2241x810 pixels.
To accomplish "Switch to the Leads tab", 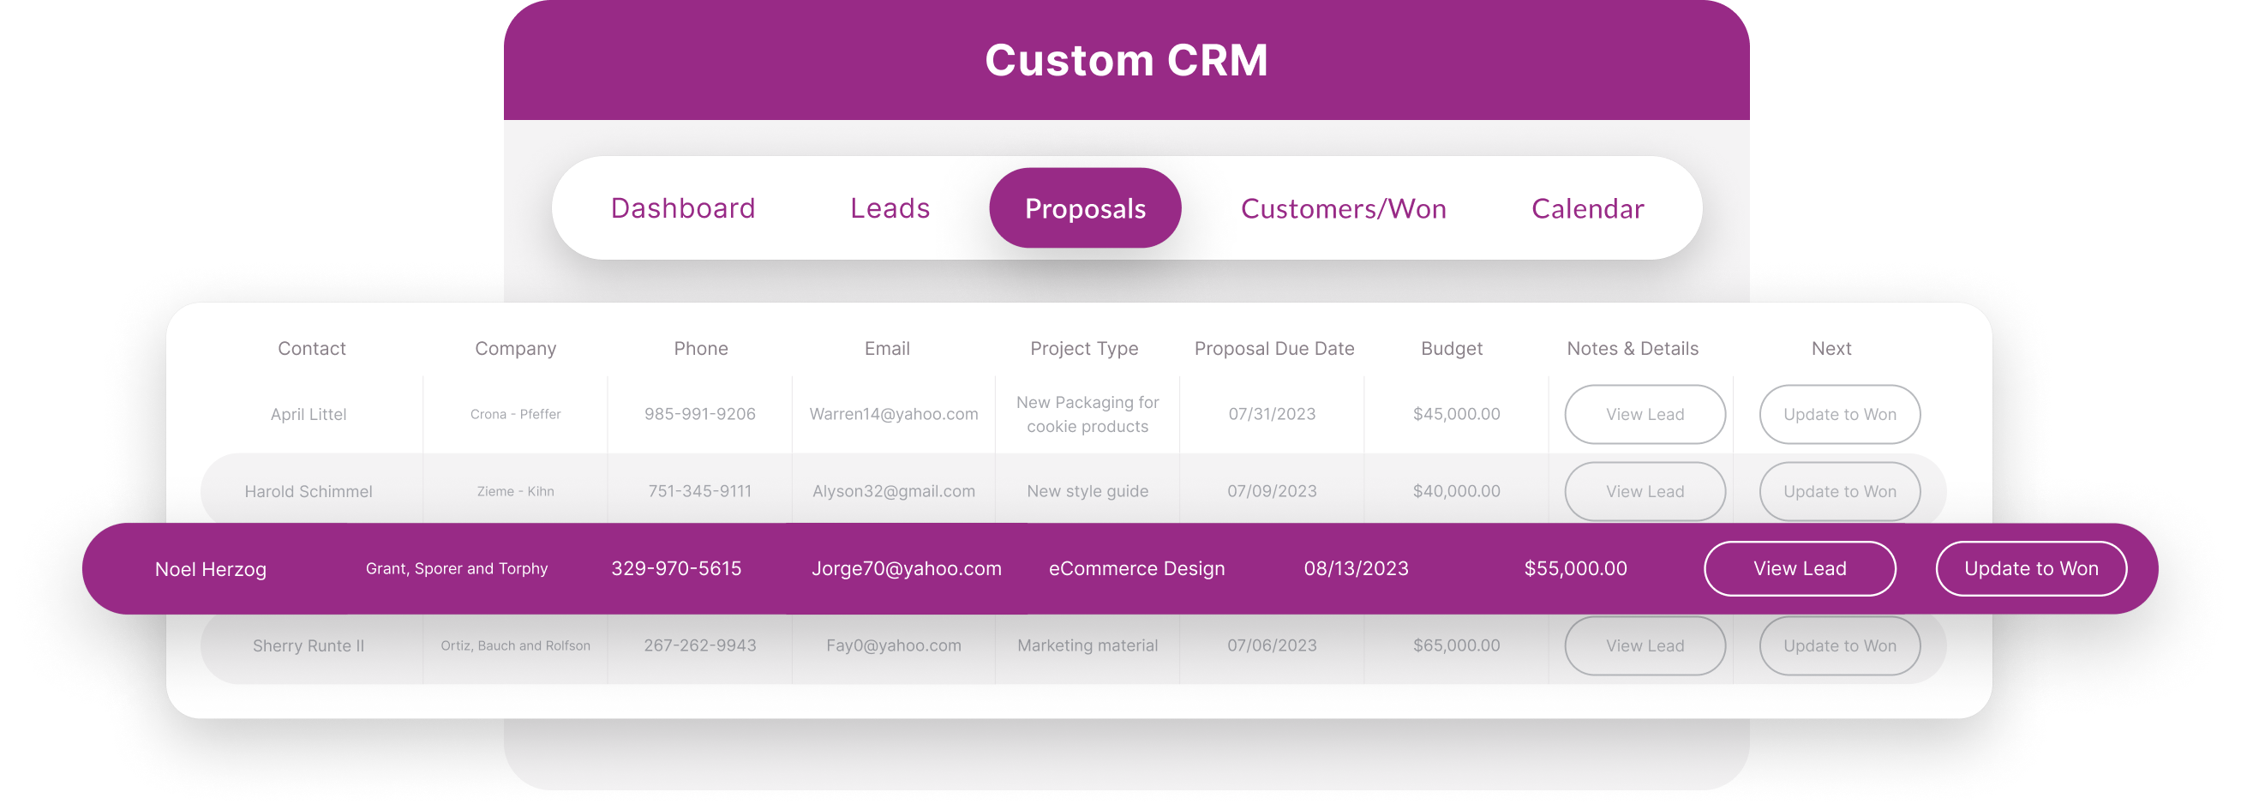I will click(890, 208).
